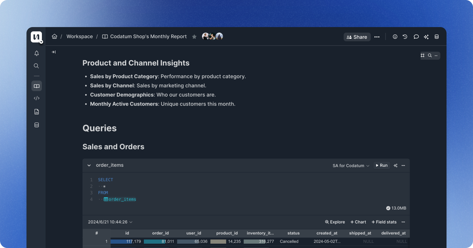Click the order_id column header
Viewport: 473px width, 248px height.
click(x=160, y=233)
